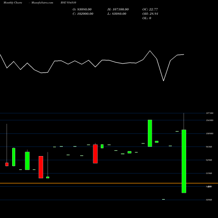The width and height of the screenshot is (218, 218).
Task: Click the close value 'C: 102000.00'
Action: pyautogui.click(x=83, y=14)
